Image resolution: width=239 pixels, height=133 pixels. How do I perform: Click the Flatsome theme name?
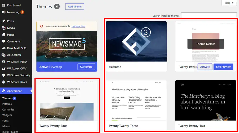pos(115,67)
